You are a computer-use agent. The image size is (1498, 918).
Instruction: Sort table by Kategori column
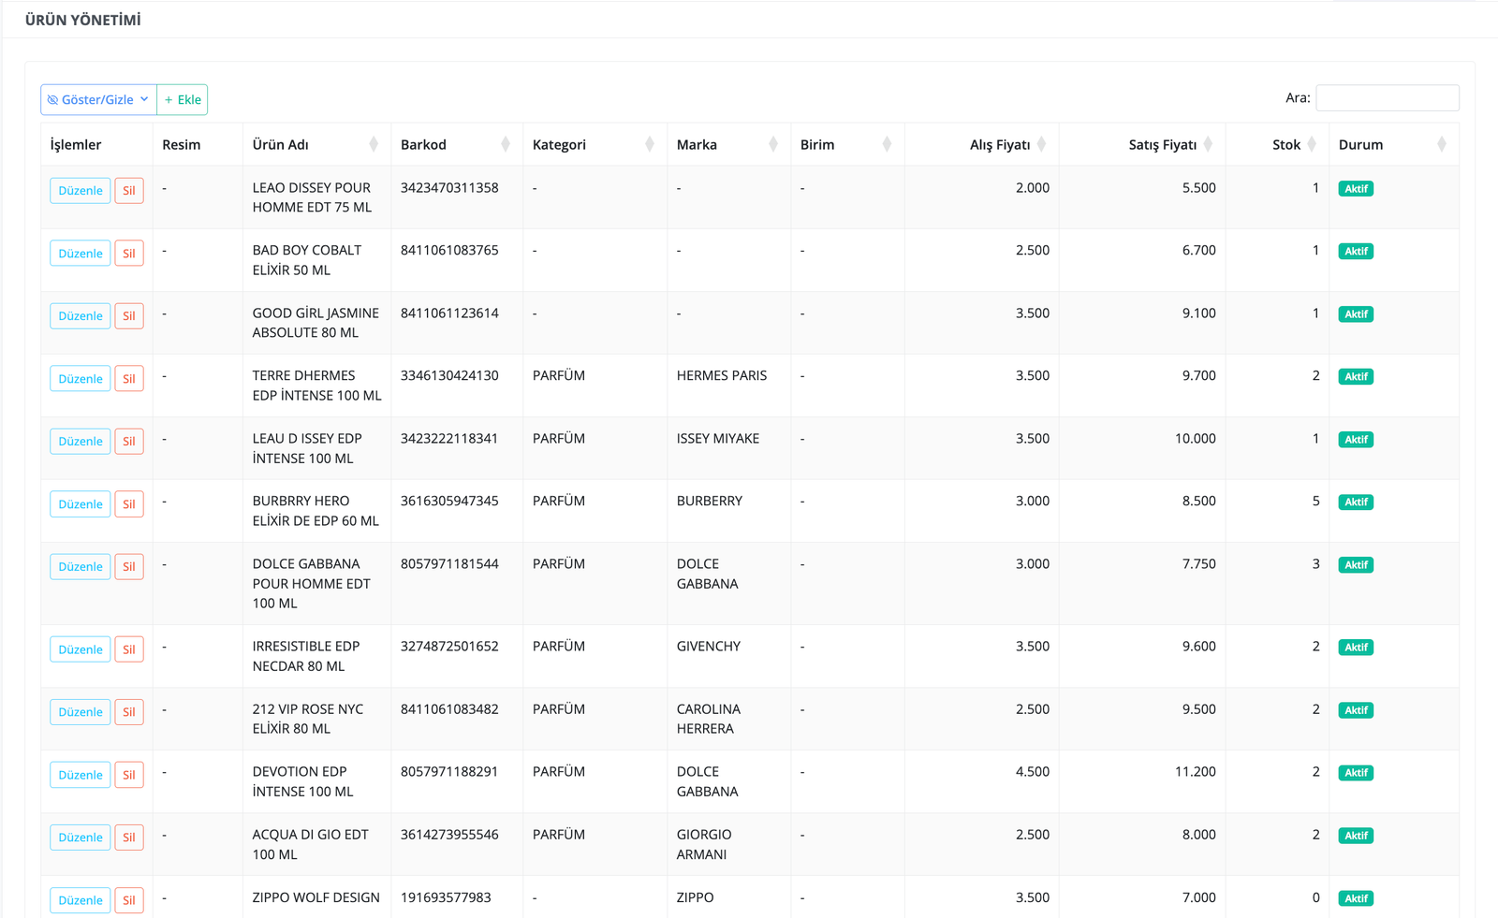595,144
